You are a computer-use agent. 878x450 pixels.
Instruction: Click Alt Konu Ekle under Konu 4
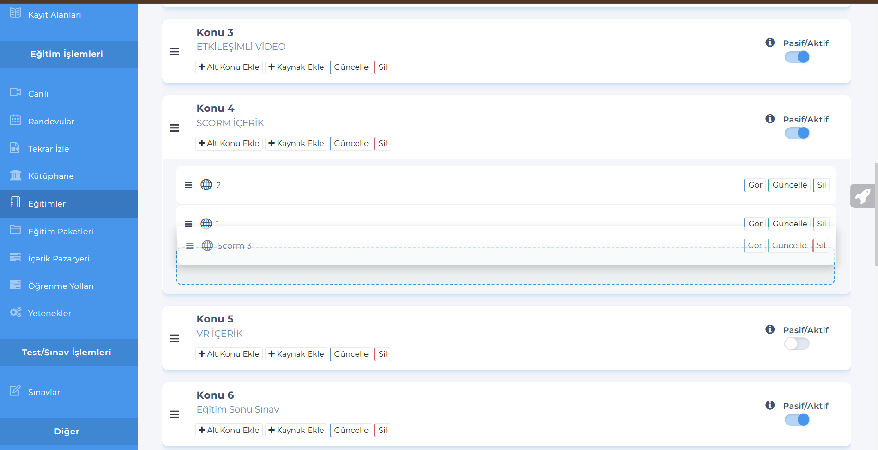point(229,144)
